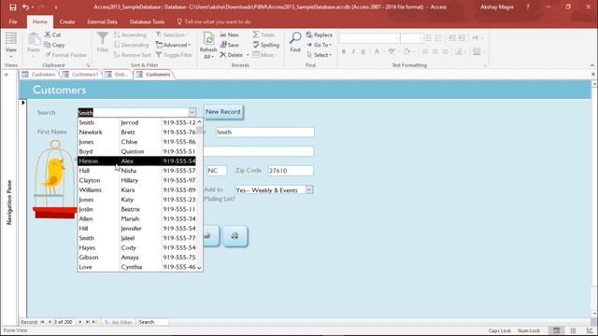Open the font name combo box
598x336 pixels.
pos(370,38)
